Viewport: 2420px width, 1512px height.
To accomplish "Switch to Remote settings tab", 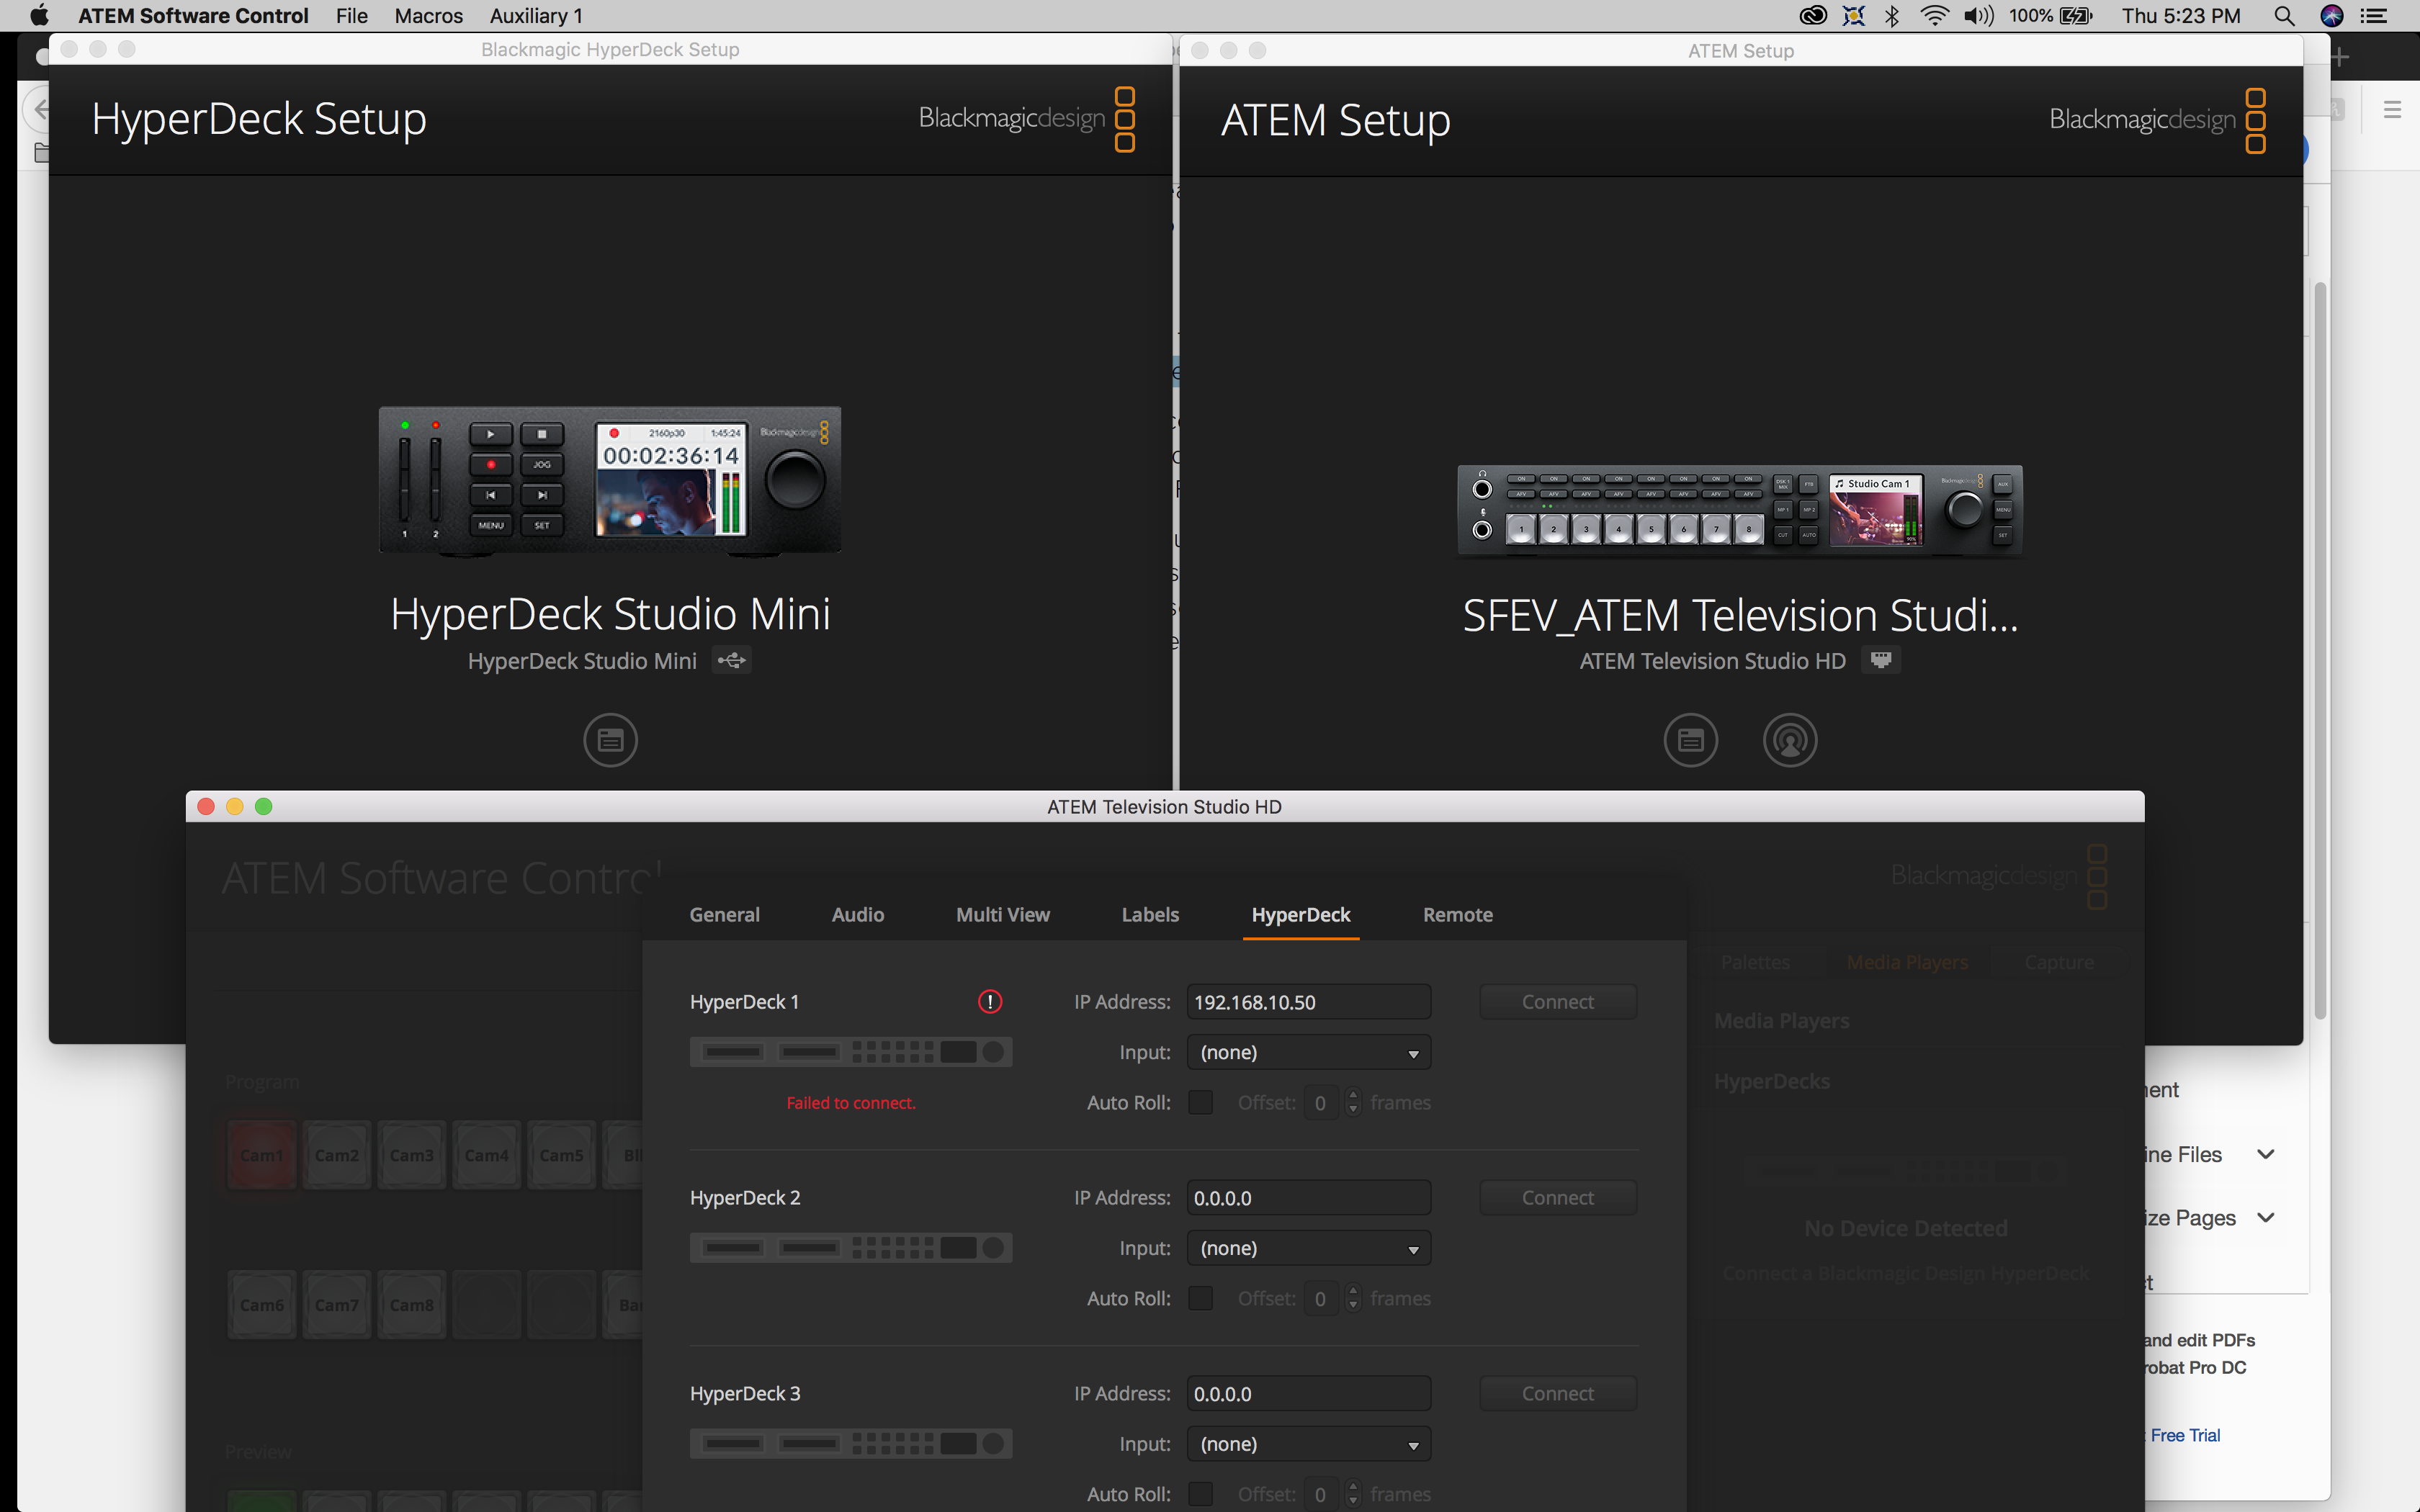I will 1458,914.
